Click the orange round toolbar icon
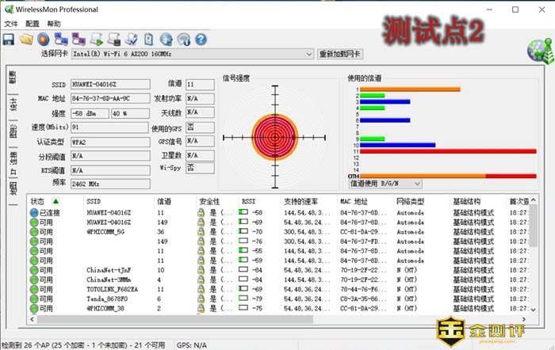 [44, 38]
